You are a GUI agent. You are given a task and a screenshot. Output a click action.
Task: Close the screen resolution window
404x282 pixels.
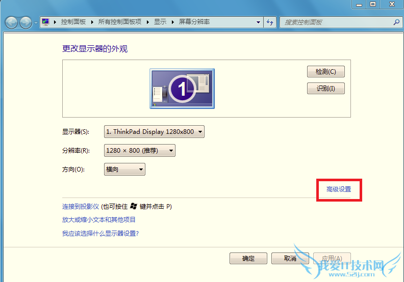(x=392, y=5)
